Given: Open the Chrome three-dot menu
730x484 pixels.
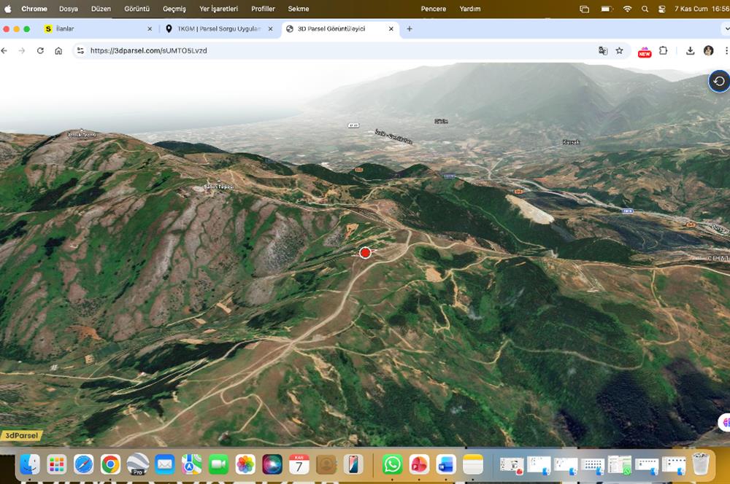Looking at the screenshot, I should point(726,51).
